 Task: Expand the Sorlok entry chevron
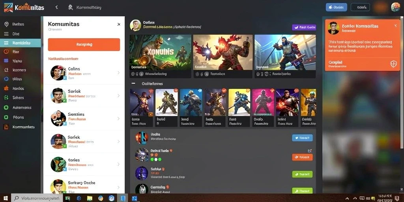click(118, 95)
